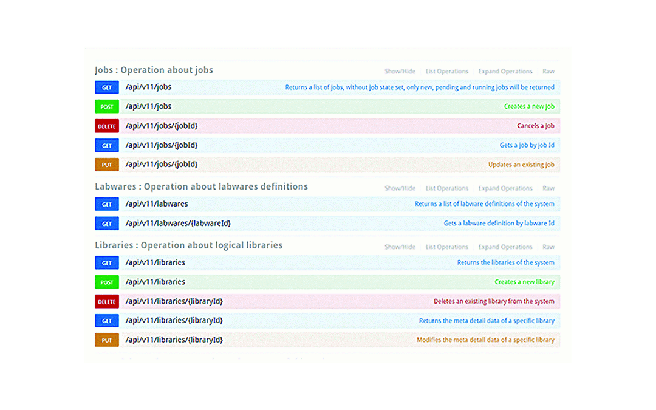Viewport: 656px width, 410px height.
Task: Open the /api/v11/libraries path on GET row
Action: tap(155, 262)
